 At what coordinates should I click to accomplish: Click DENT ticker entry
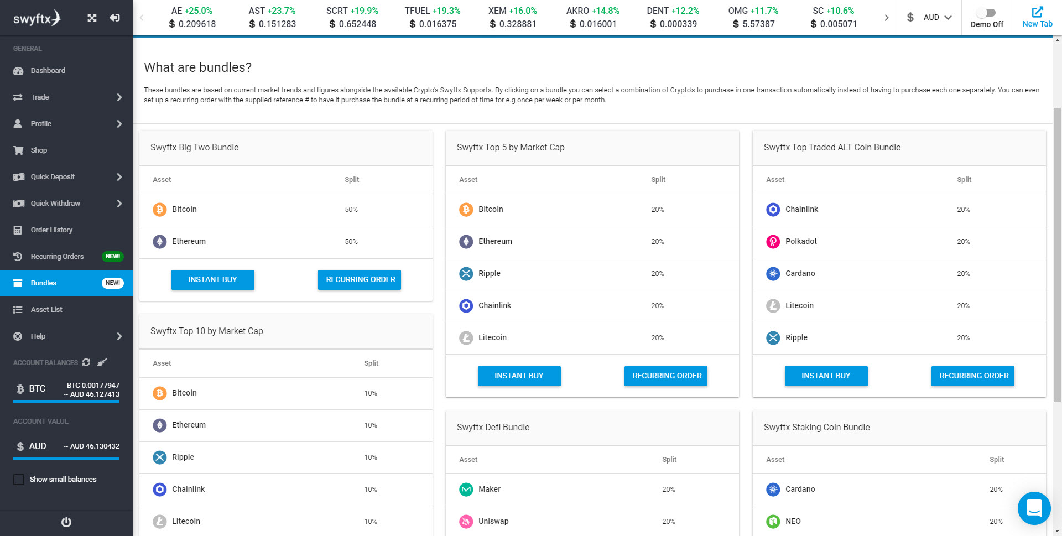[673, 18]
